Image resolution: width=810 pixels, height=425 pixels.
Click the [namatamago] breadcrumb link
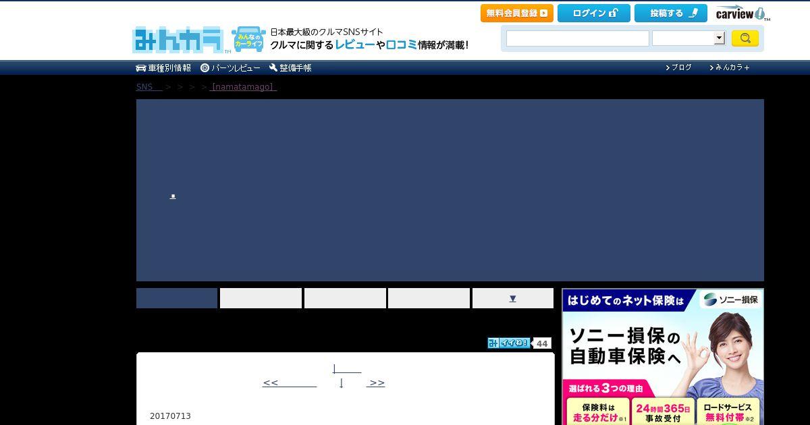(244, 87)
